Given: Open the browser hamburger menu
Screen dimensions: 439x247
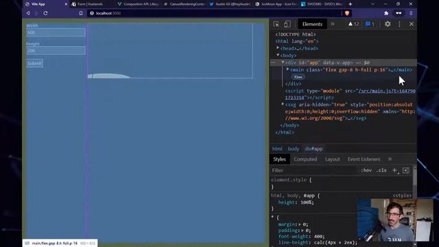Looking at the screenshot, I should (x=411, y=13).
